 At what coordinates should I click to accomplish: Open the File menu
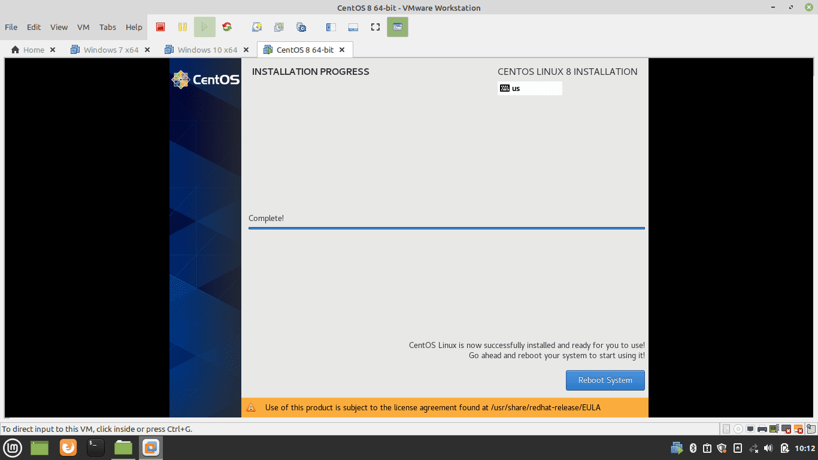11,27
